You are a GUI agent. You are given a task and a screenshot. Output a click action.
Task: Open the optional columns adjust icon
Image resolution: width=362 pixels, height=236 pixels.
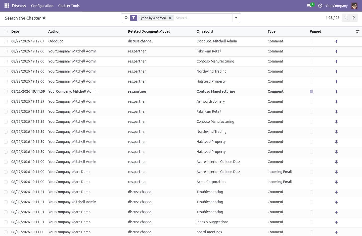click(x=357, y=31)
